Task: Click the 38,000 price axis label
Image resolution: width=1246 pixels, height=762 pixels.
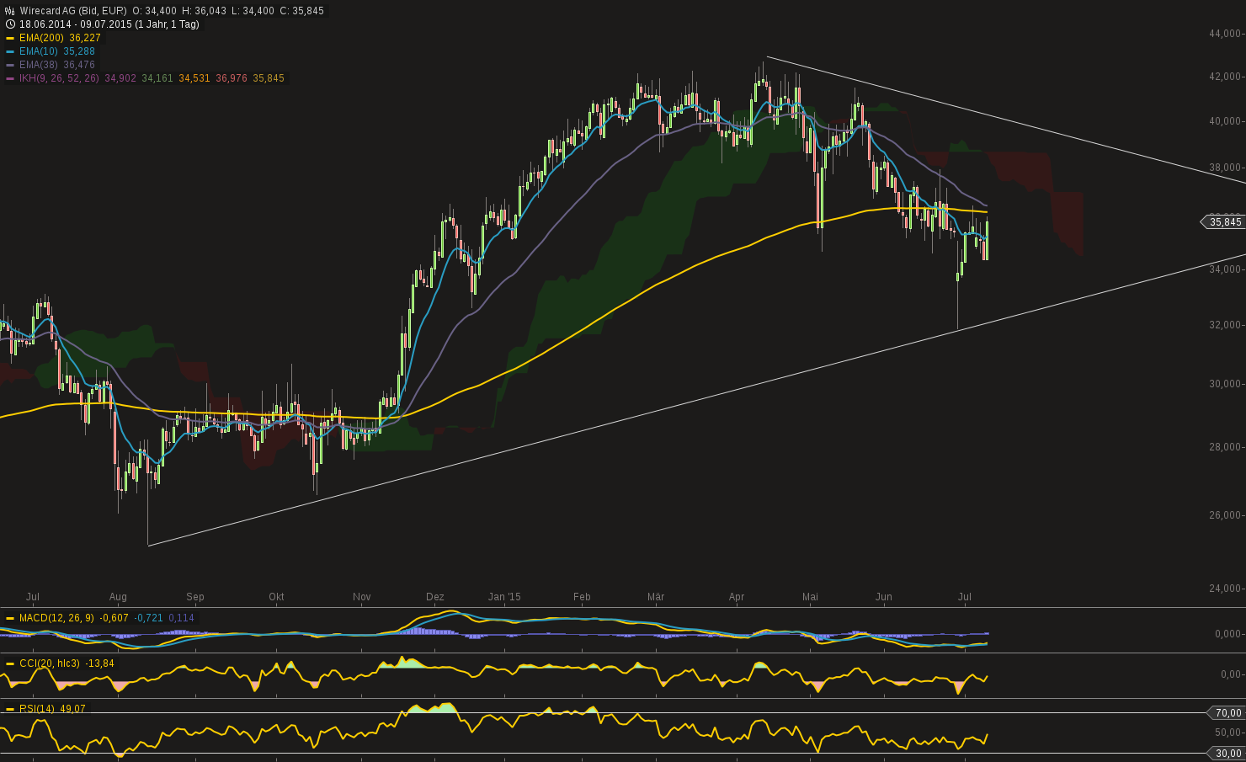Action: pyautogui.click(x=1226, y=168)
